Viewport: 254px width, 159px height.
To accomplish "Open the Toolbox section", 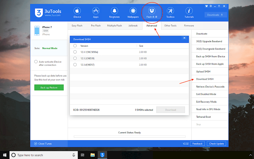I will coord(170,13).
